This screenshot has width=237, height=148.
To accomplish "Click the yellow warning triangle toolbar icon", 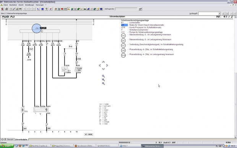I will 69,9.
